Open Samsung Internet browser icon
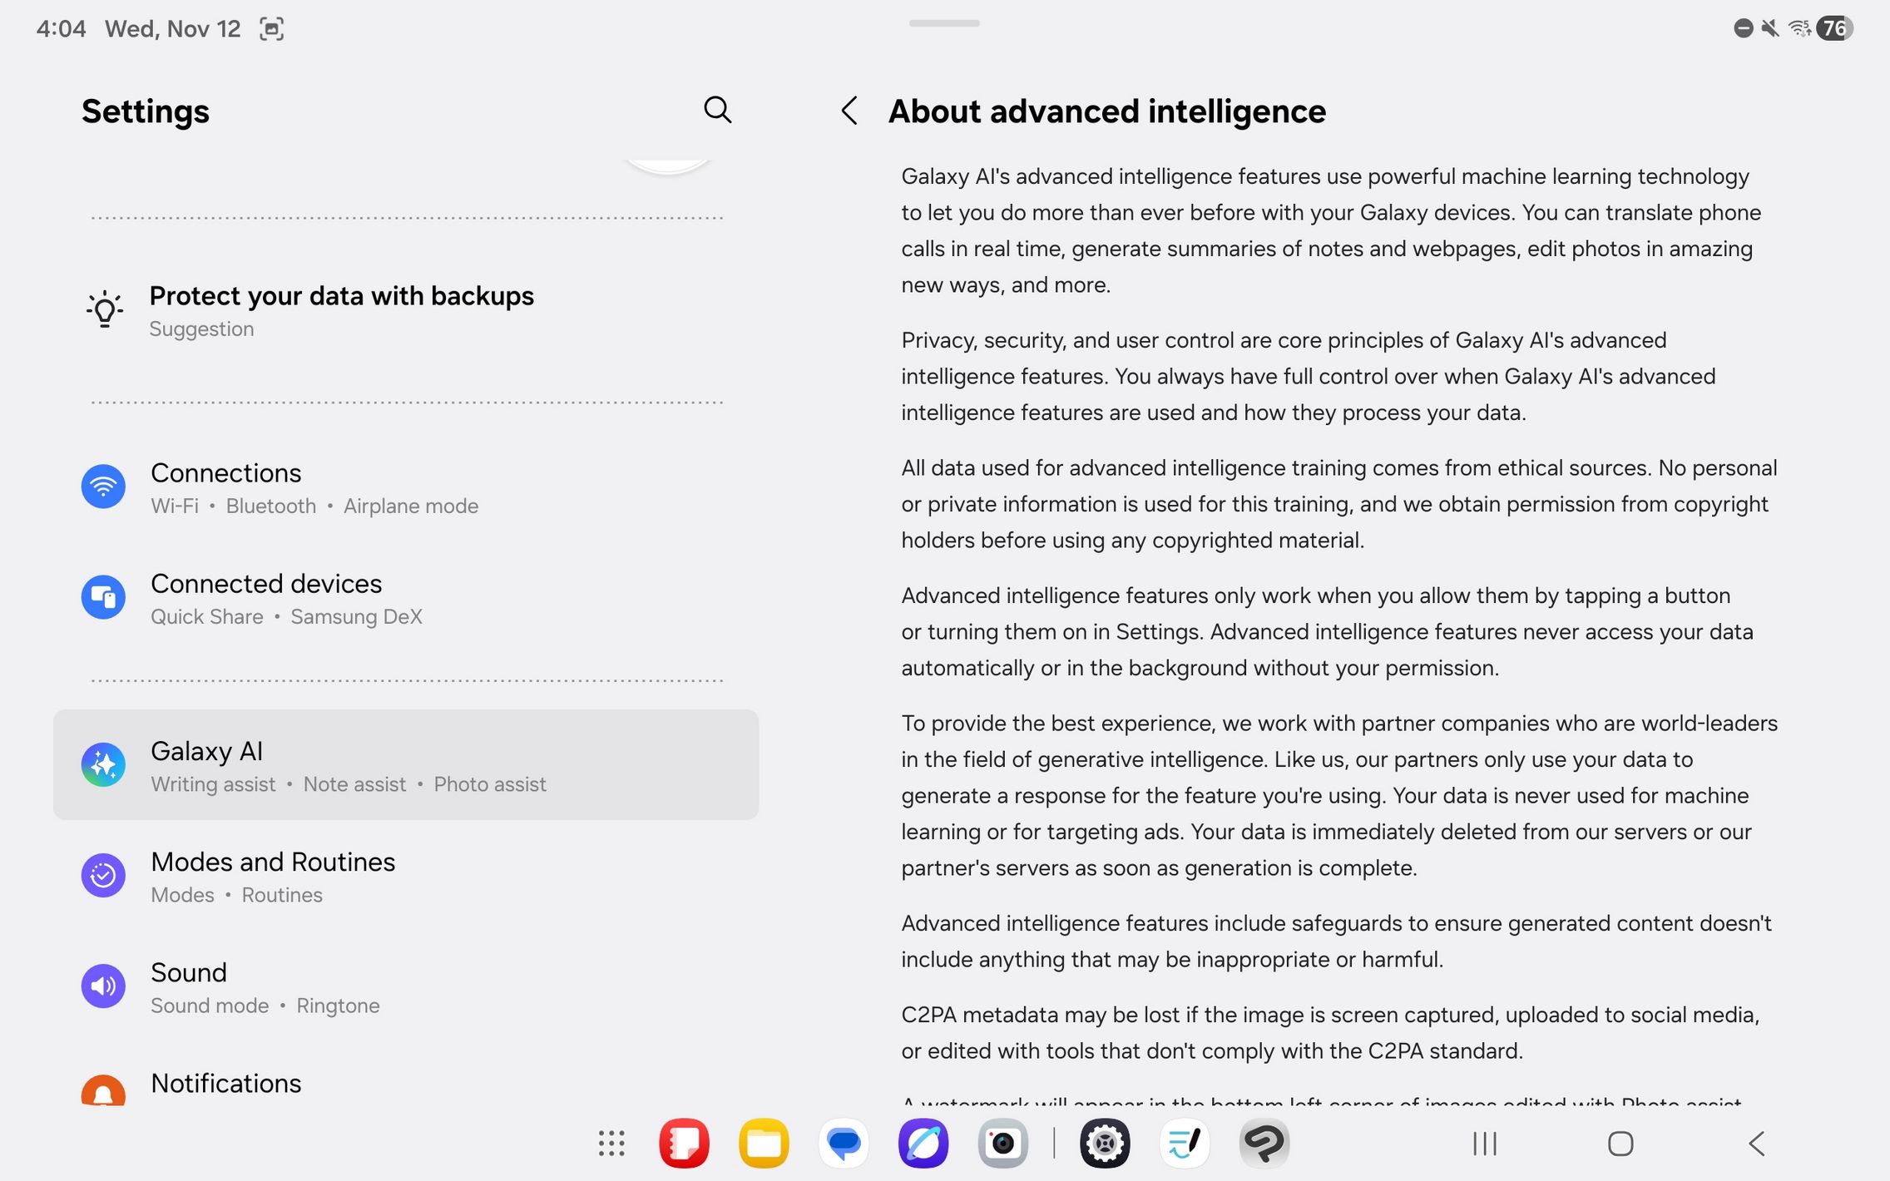This screenshot has height=1181, width=1890. coord(923,1144)
